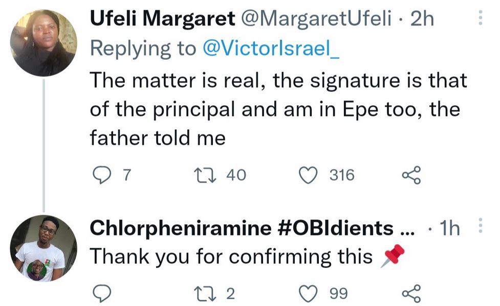Reply to Ufeli Margaret's tweet
500x306 pixels.
coord(100,175)
